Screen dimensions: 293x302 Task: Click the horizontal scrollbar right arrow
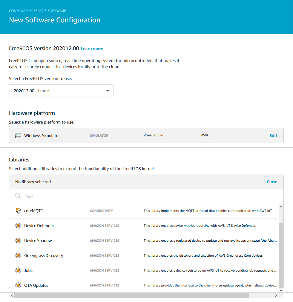[276, 295]
